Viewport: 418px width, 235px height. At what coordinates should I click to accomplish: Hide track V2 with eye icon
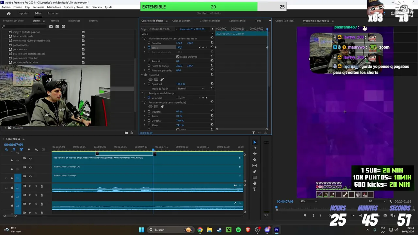tap(30, 167)
